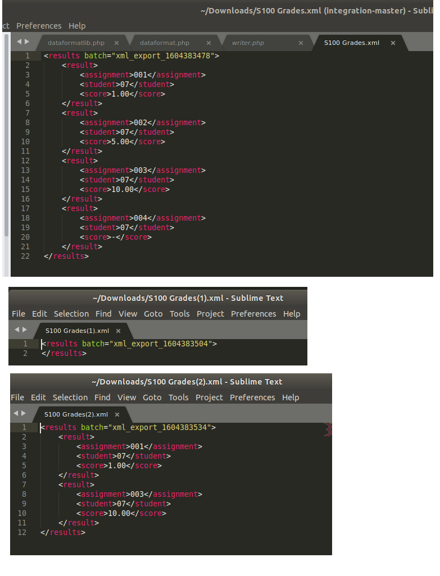Click the left scrollbar in top window
Screen dimensions: 440x576
(6, 135)
